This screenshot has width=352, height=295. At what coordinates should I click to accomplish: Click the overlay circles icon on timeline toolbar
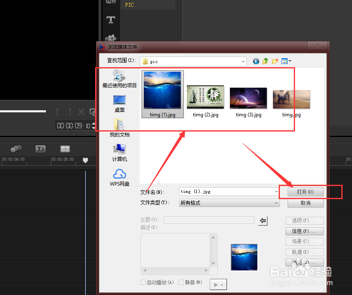[x=16, y=149]
